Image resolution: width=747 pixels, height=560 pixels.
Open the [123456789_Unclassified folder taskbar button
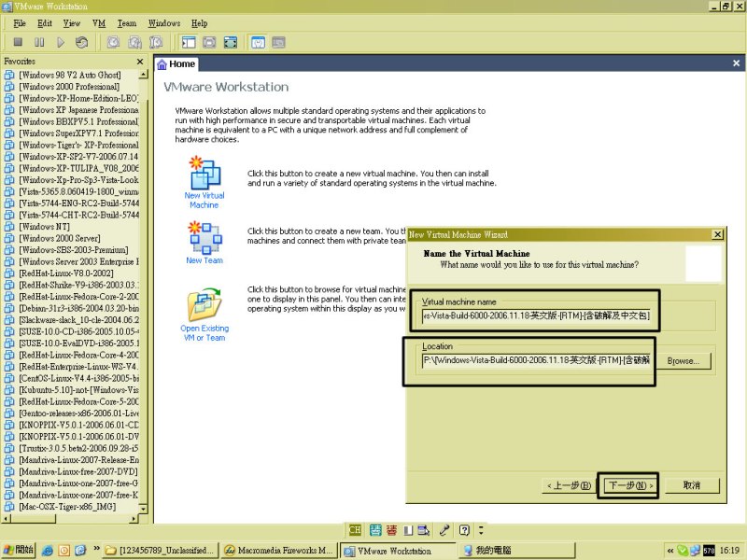point(160,551)
